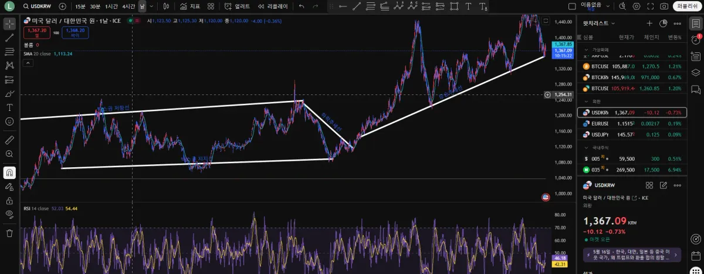Create an 얼러트 alert
The image size is (704, 274).
[x=238, y=6]
